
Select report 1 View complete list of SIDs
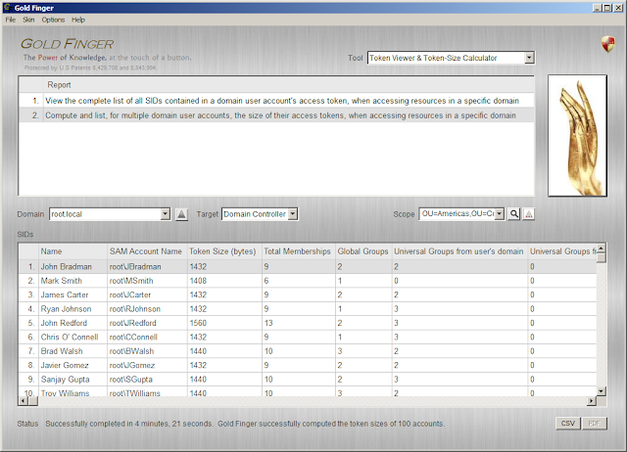276,101
